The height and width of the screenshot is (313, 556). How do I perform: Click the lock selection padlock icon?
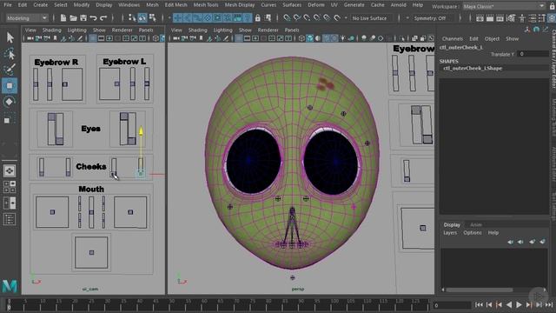pyautogui.click(x=258, y=17)
